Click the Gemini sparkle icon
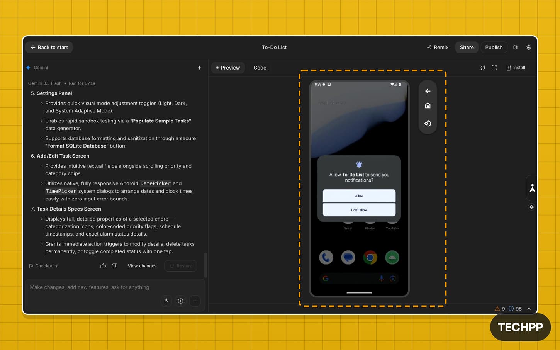 click(x=28, y=68)
